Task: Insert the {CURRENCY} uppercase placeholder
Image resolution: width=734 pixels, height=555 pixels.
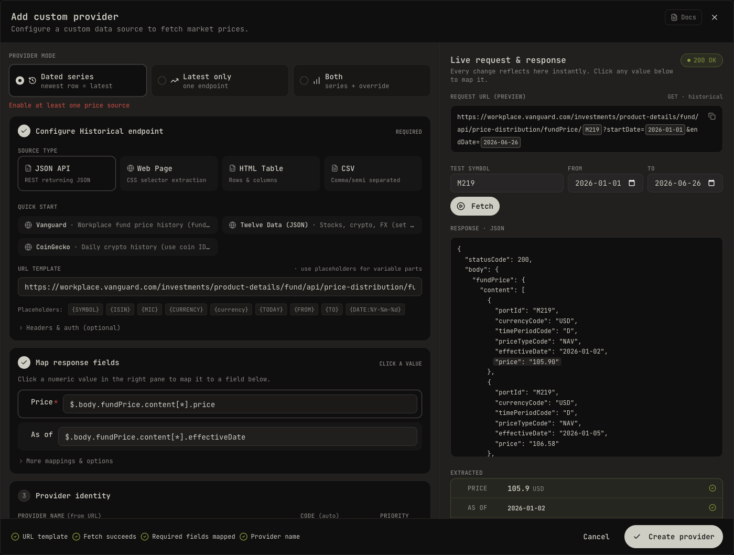Action: tap(186, 309)
